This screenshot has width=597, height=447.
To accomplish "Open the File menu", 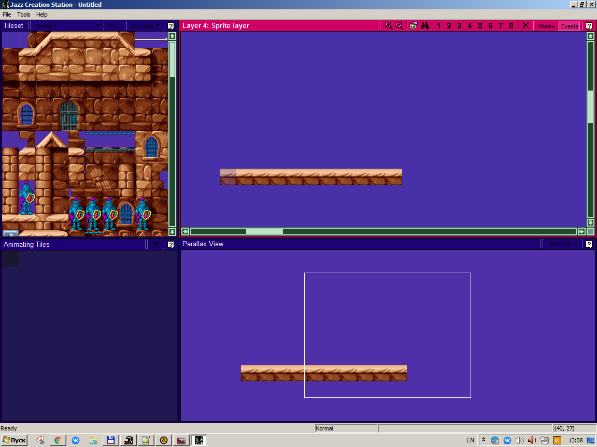I will click(7, 14).
